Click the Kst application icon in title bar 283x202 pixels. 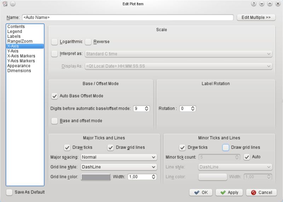(5, 4)
